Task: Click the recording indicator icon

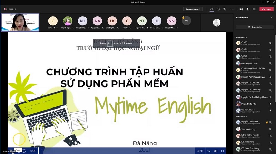Action: pyautogui.click(x=5, y=9)
